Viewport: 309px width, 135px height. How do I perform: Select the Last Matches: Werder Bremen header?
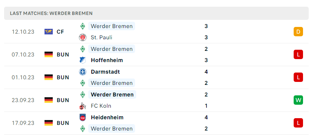(156, 13)
